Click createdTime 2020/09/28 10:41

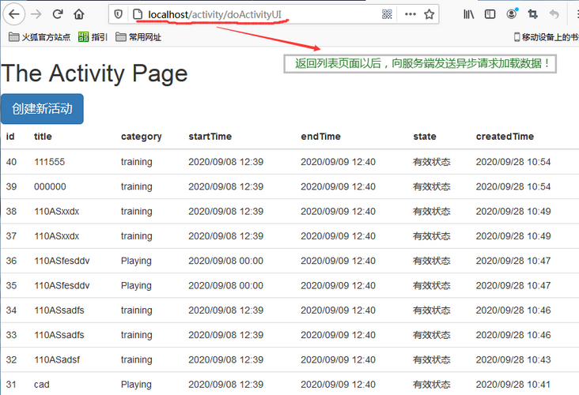513,385
